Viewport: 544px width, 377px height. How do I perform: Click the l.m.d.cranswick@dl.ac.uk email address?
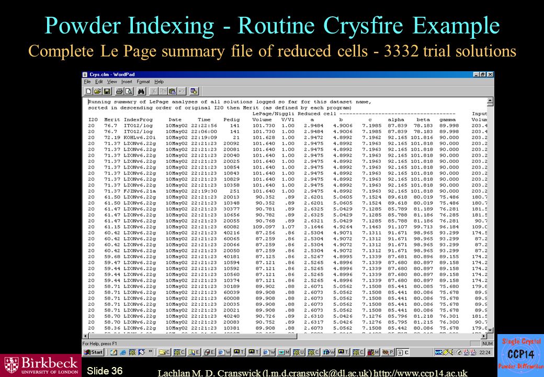point(318,373)
